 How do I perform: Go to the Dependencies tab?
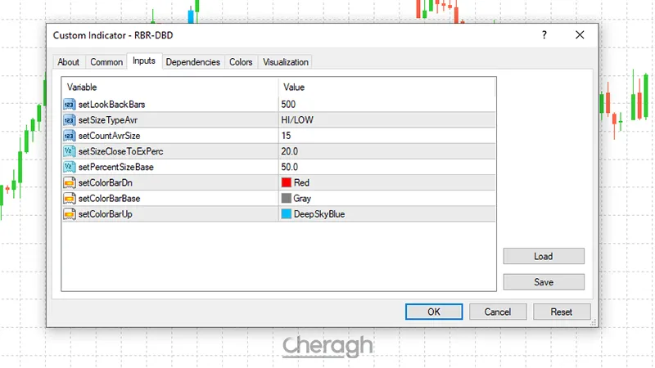tap(192, 62)
